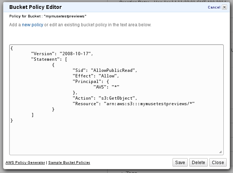Place cursor on the "Statement" line
This screenshot has width=233, height=173.
click(x=51, y=59)
